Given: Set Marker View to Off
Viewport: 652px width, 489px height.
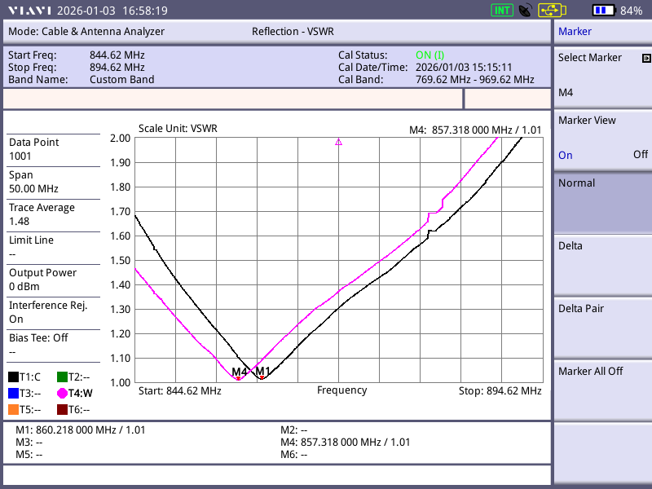Looking at the screenshot, I should [641, 155].
